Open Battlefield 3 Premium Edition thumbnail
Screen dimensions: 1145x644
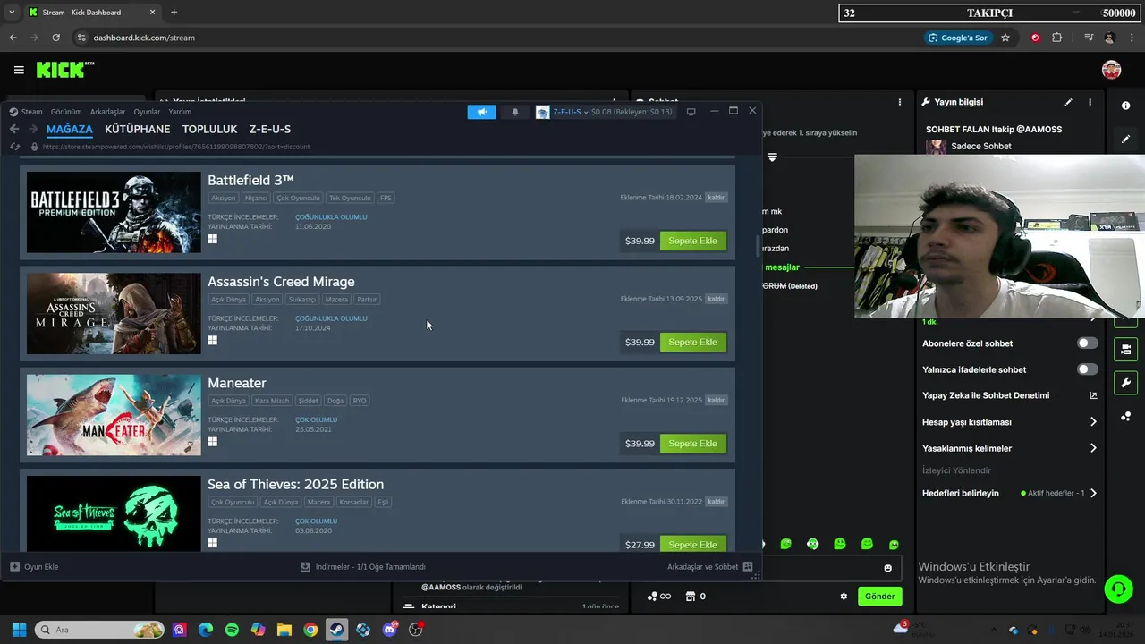114,213
